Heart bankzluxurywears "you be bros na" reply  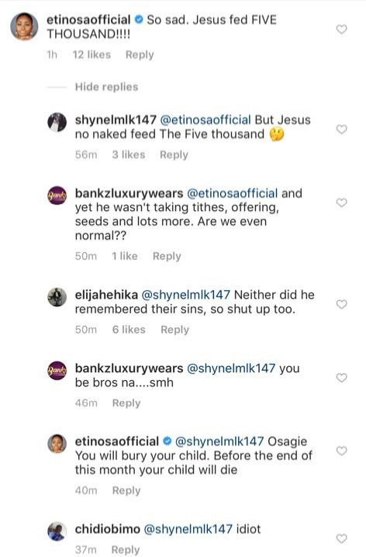(x=341, y=378)
